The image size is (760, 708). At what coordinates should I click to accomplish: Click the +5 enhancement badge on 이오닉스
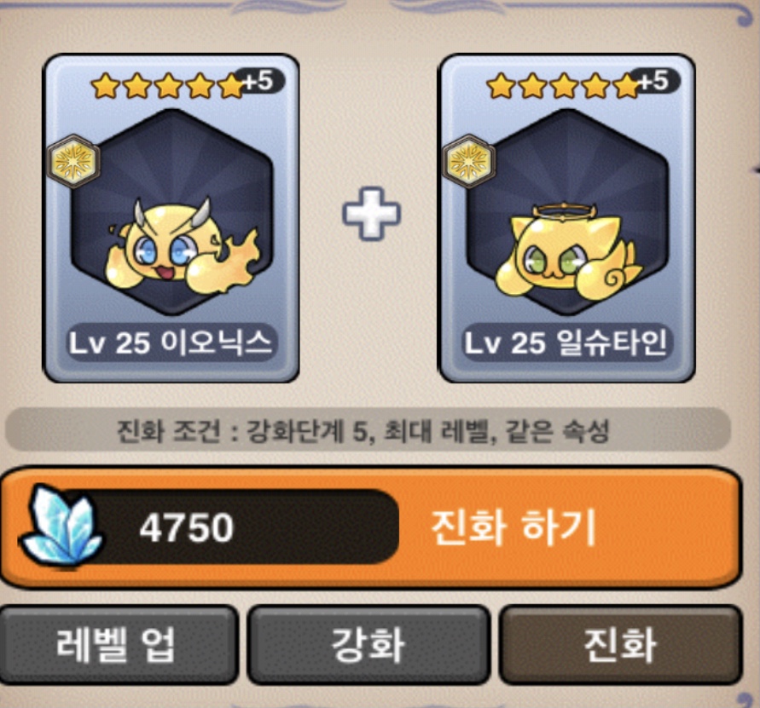pyautogui.click(x=262, y=81)
